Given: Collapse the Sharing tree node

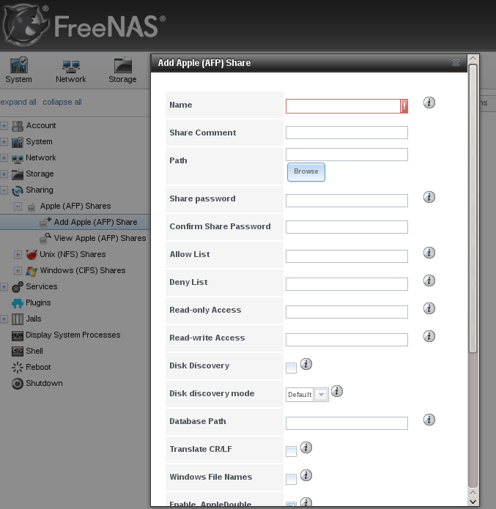Looking at the screenshot, I should pyautogui.click(x=4, y=190).
